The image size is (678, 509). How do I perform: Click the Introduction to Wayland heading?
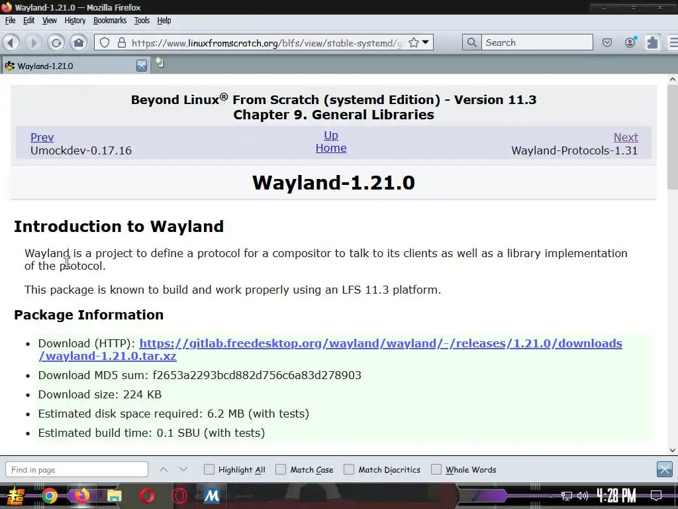[119, 227]
